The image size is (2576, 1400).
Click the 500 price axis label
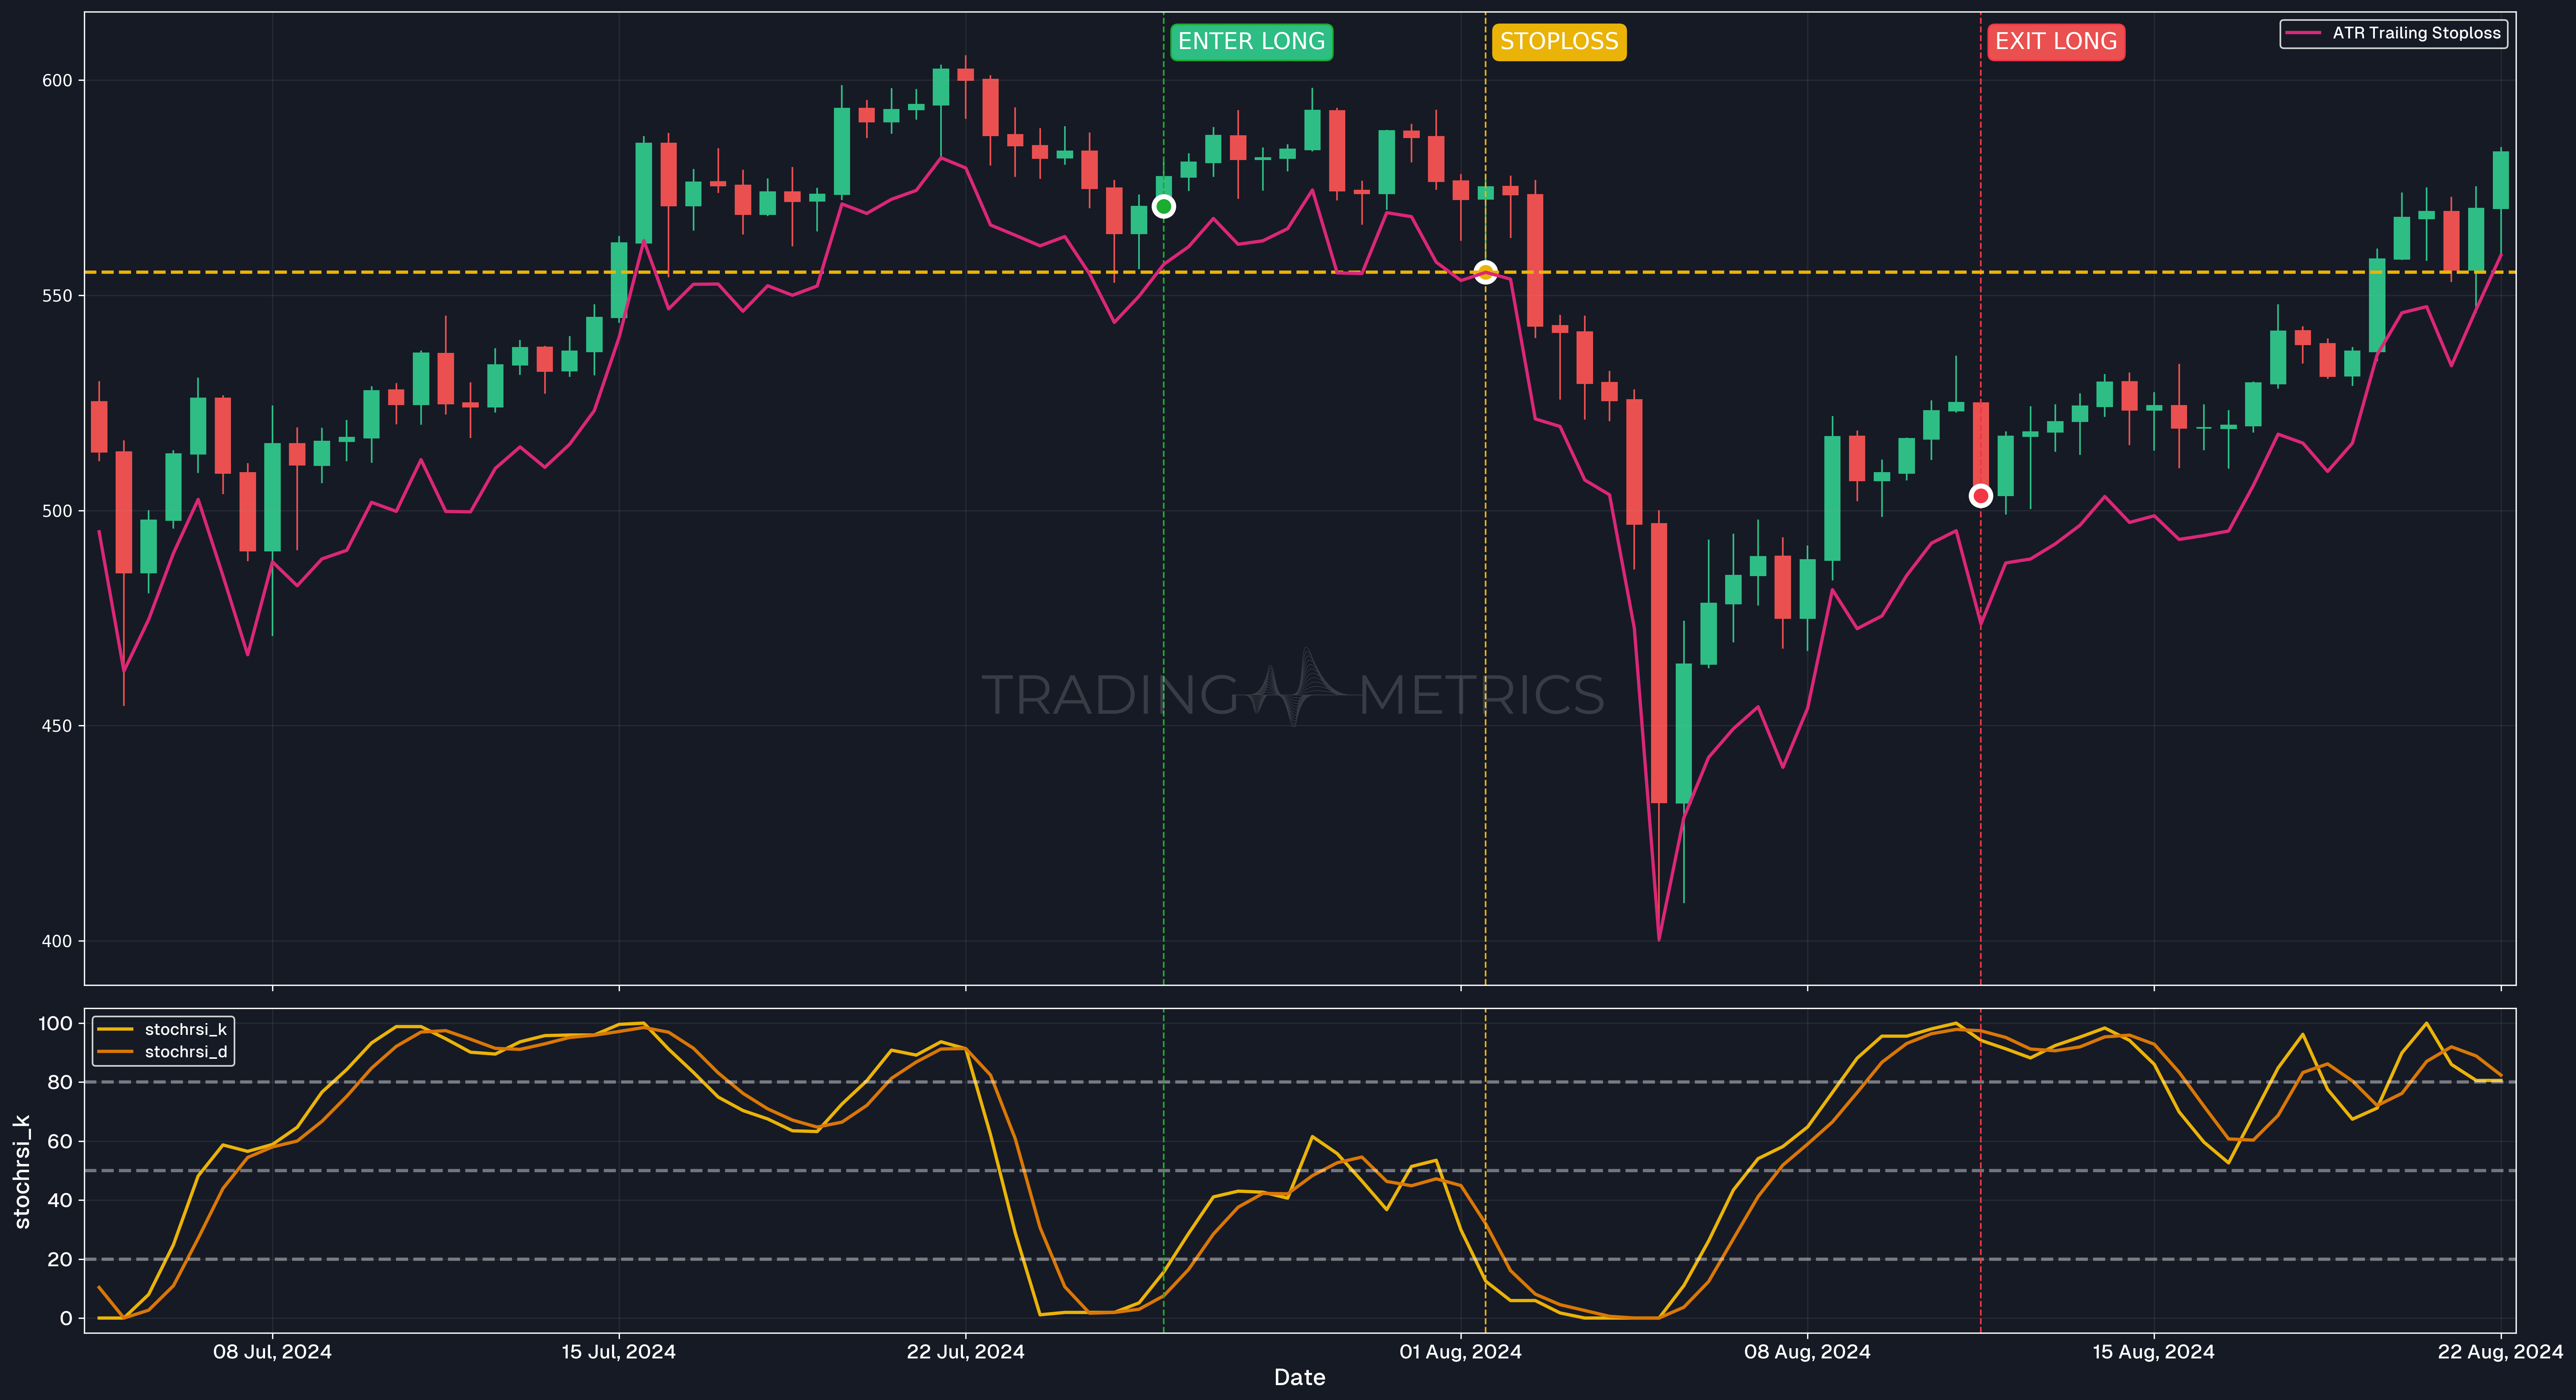click(57, 511)
